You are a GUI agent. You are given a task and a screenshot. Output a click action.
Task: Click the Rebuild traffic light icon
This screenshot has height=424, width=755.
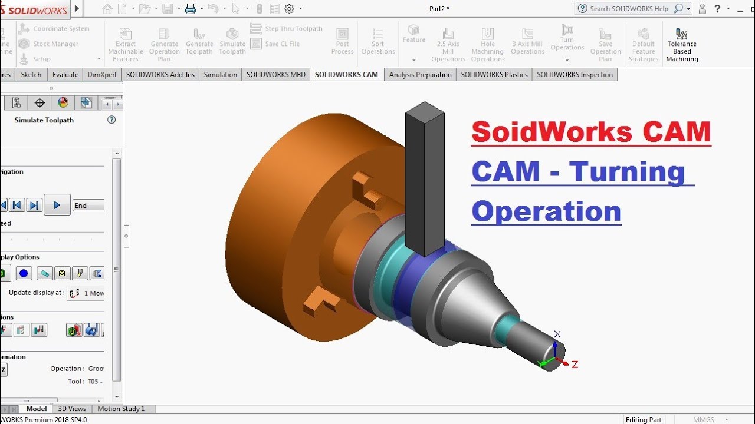tap(260, 9)
